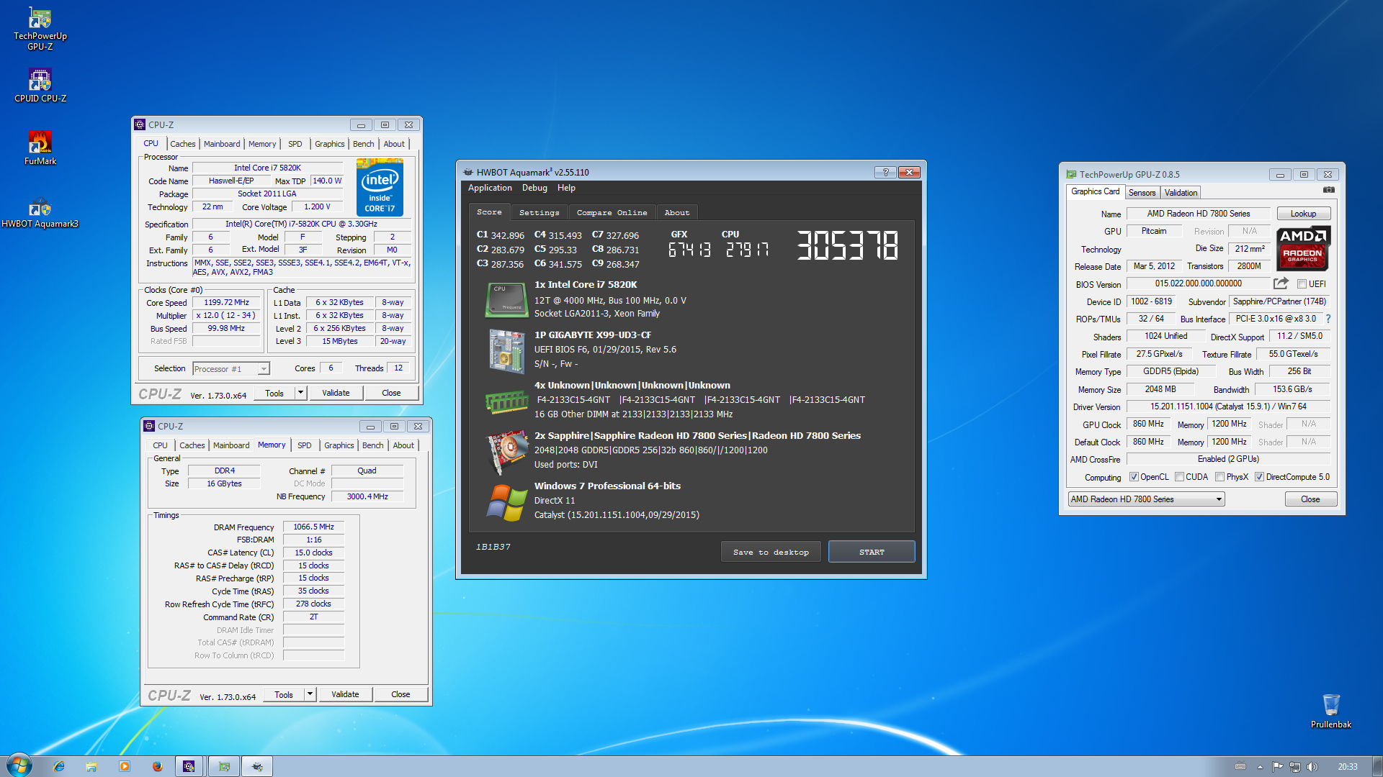
Task: Switch to Aquamark3 via taskbar button
Action: (257, 767)
